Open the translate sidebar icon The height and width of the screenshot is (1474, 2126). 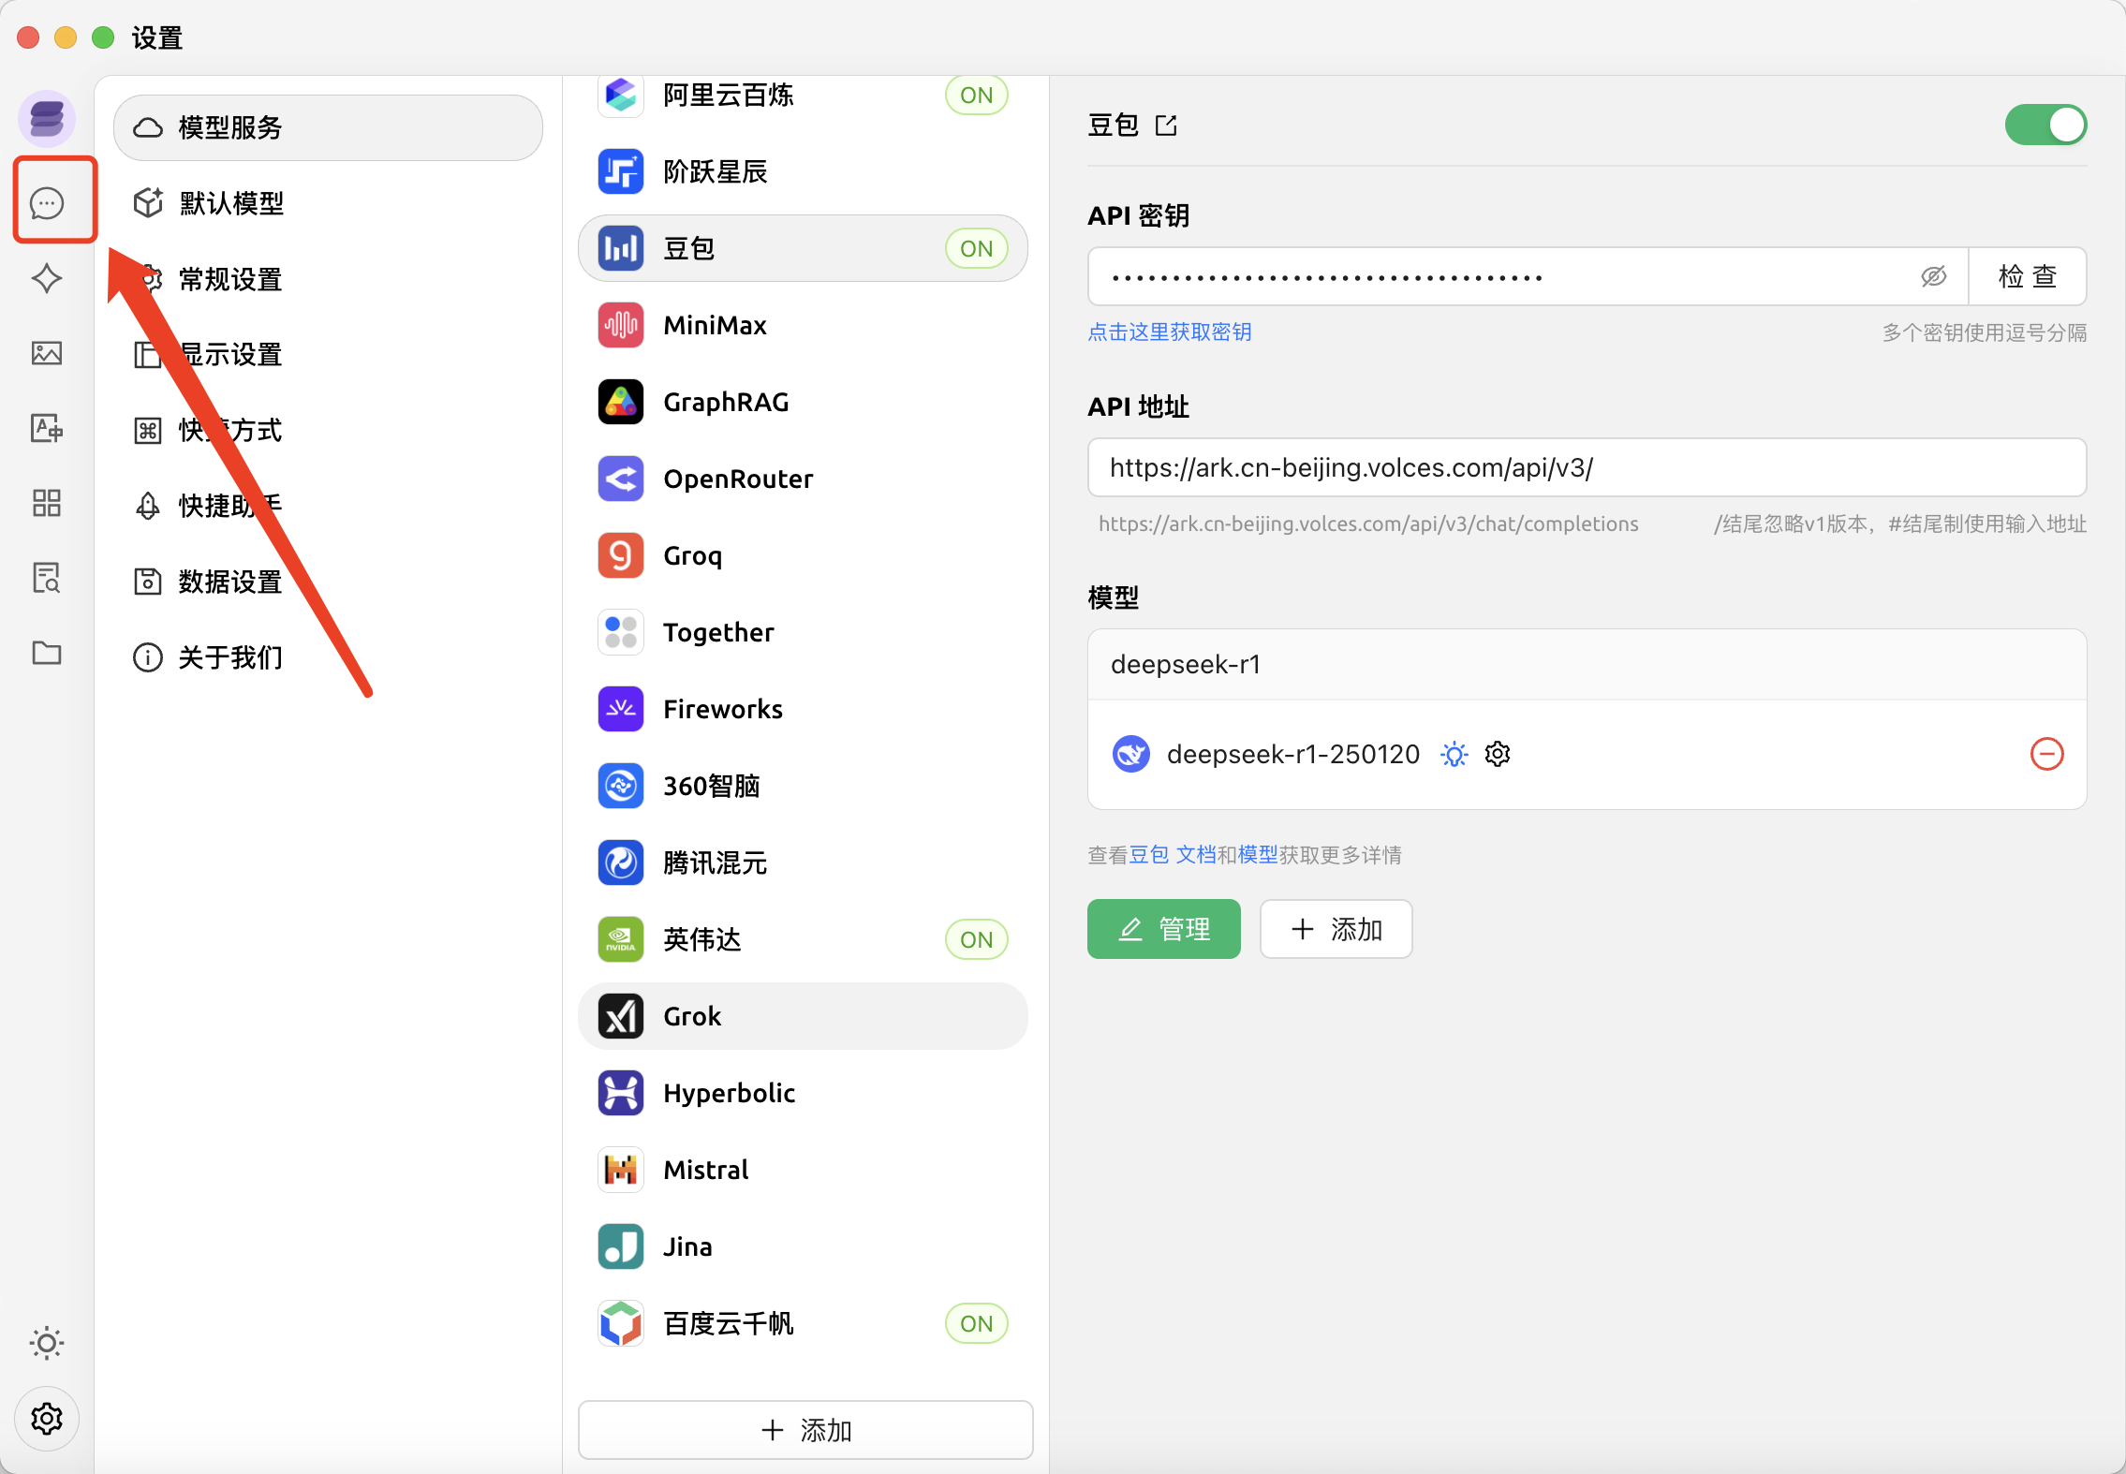(x=47, y=428)
